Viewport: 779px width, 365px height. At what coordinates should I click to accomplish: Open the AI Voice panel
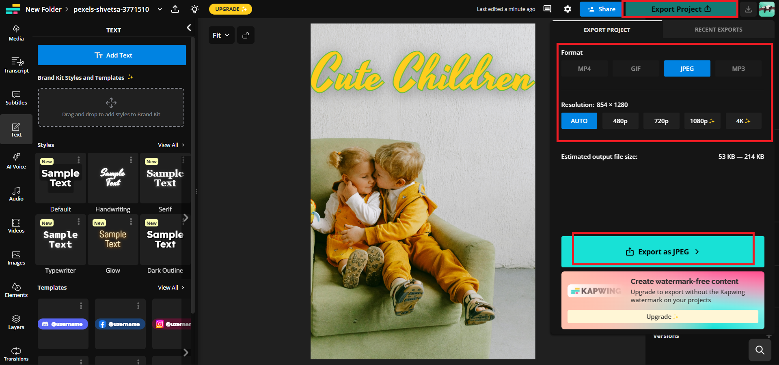[16, 160]
